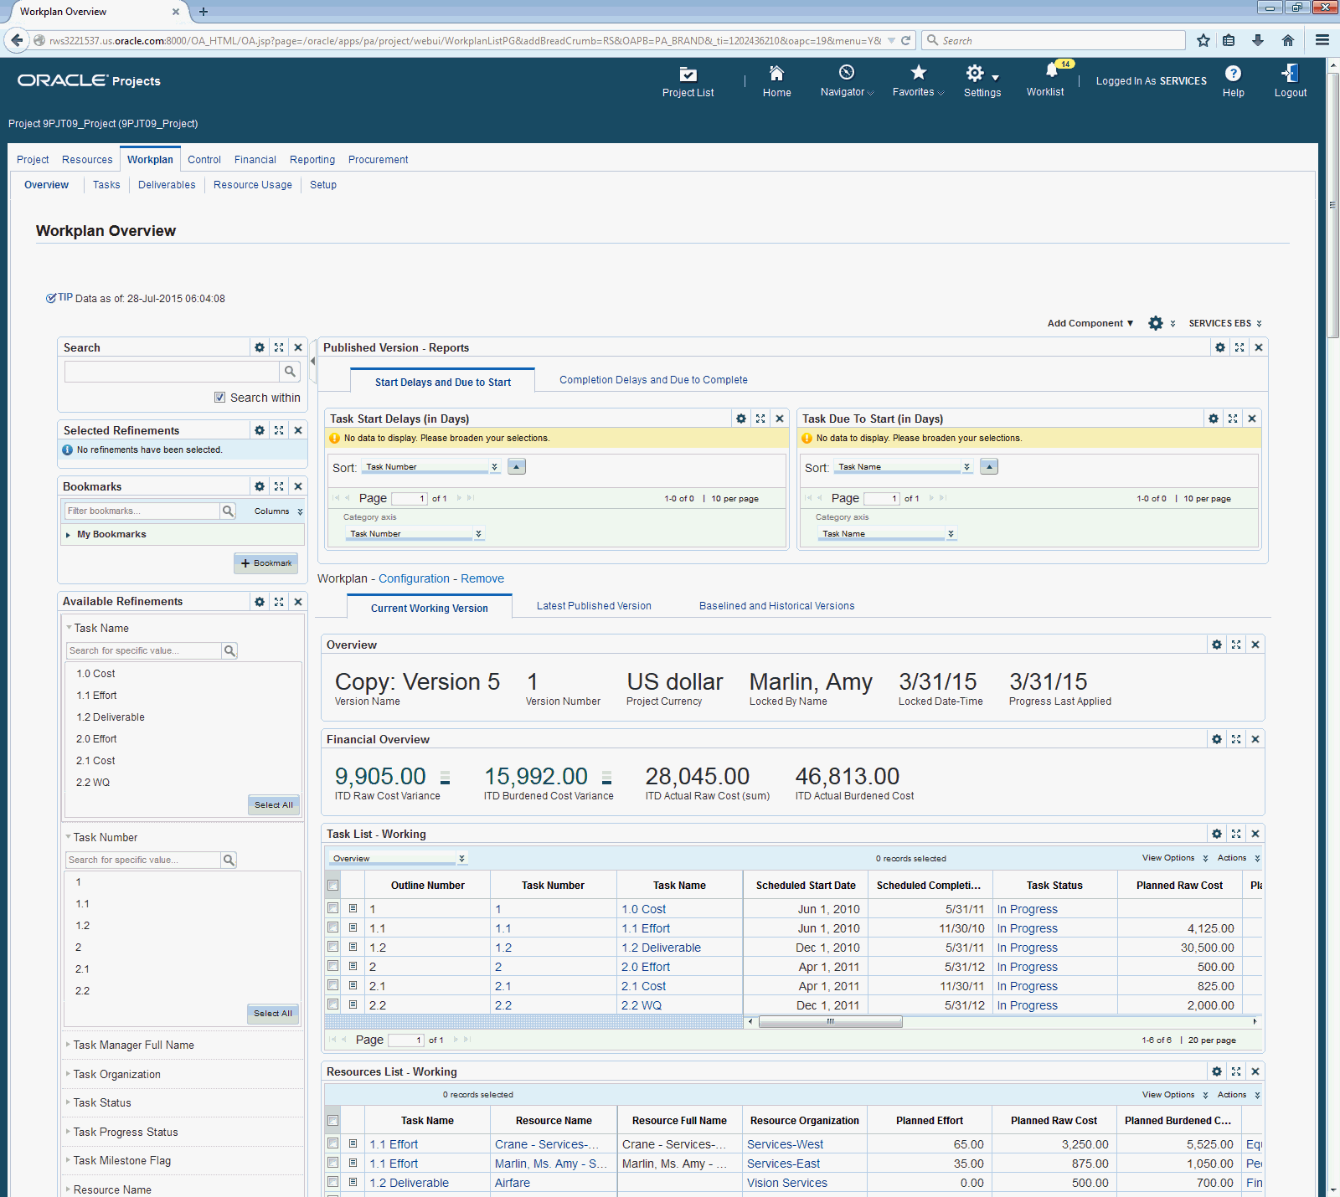
Task: Open the Settings gear in header
Action: tap(975, 73)
